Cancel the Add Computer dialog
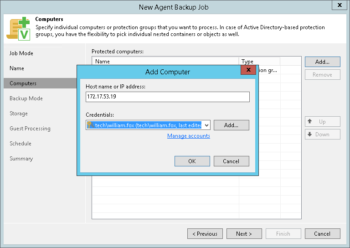The height and width of the screenshot is (248, 350). click(x=231, y=161)
